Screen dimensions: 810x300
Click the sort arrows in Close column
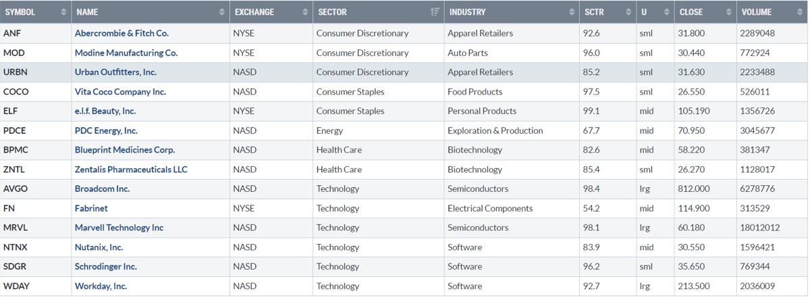[729, 12]
